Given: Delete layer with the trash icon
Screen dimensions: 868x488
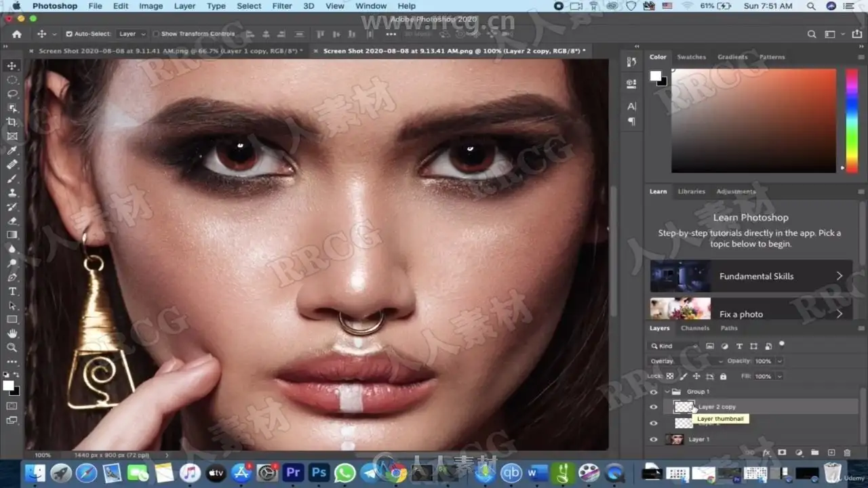Looking at the screenshot, I should pyautogui.click(x=847, y=453).
